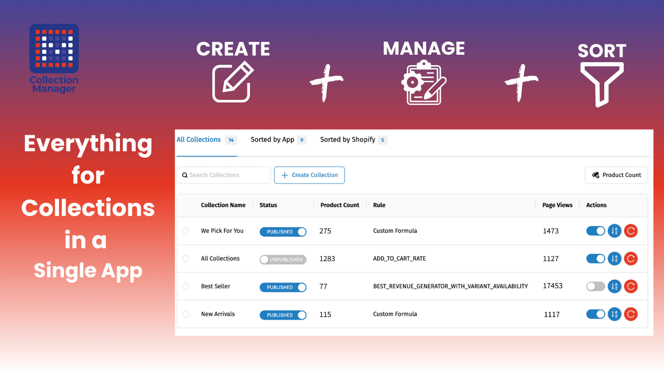Screen dimensions: 664x373
Task: Click the A-Z sort icon for New Arrivals
Action: (615, 314)
